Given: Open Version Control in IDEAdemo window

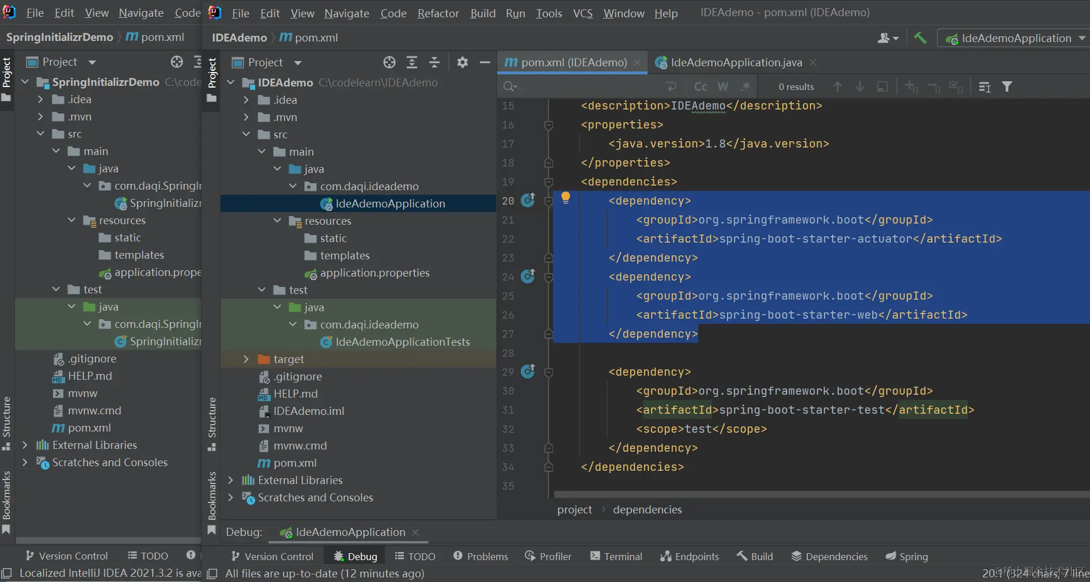Looking at the screenshot, I should [272, 556].
